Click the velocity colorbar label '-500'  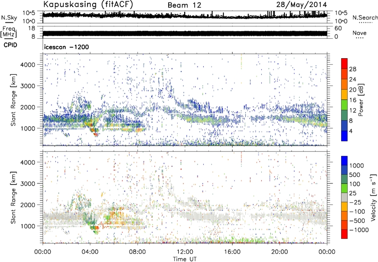coord(357,221)
